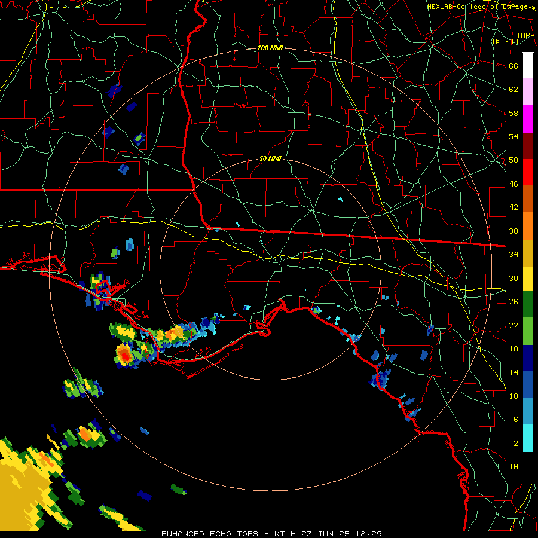Click the legend value '46'
The image size is (538, 538).
[x=513, y=184]
